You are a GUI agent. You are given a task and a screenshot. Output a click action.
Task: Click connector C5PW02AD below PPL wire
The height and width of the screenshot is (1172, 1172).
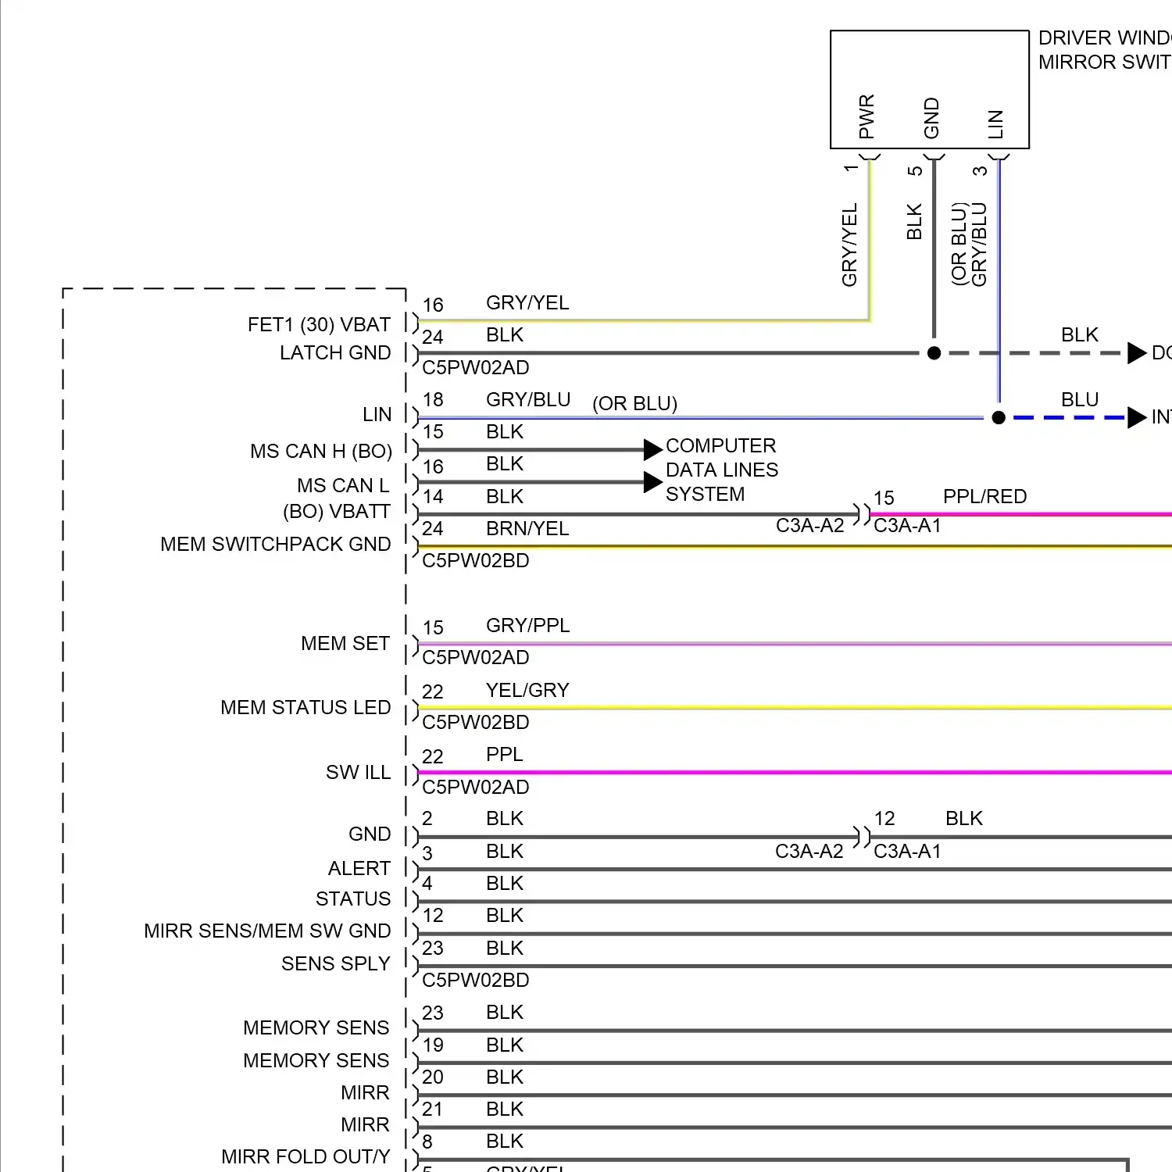(475, 787)
